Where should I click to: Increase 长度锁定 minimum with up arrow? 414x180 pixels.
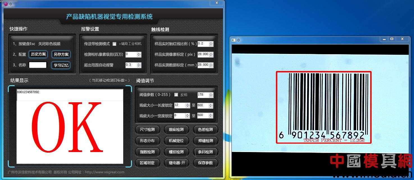coord(188,104)
